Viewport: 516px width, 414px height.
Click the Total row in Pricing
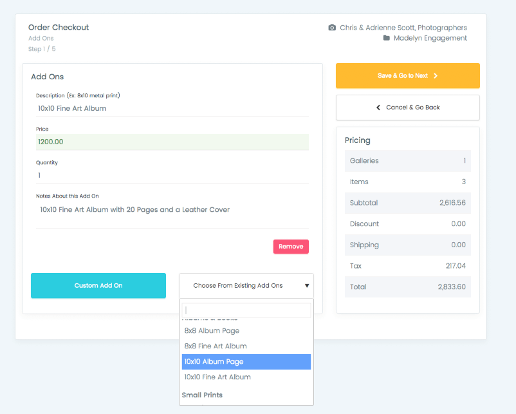coord(407,287)
